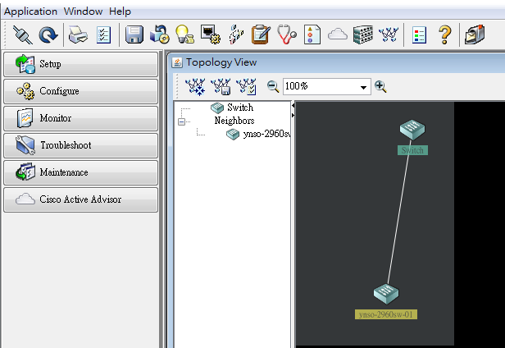Open the Setup sidebar section
Viewport: 505px width, 348px height.
[81, 64]
